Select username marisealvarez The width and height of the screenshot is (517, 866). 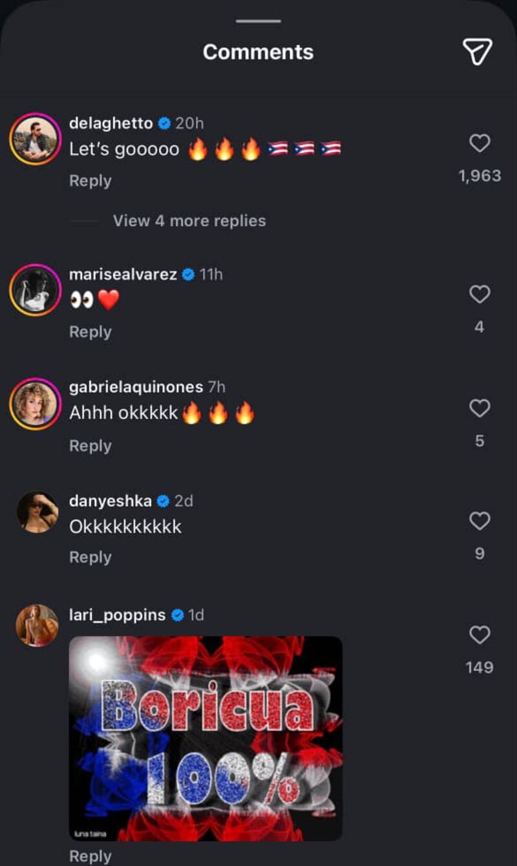pyautogui.click(x=126, y=273)
